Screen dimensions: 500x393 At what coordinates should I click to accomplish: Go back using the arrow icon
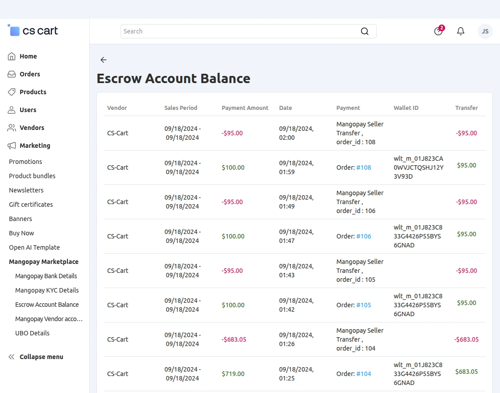[x=103, y=60]
